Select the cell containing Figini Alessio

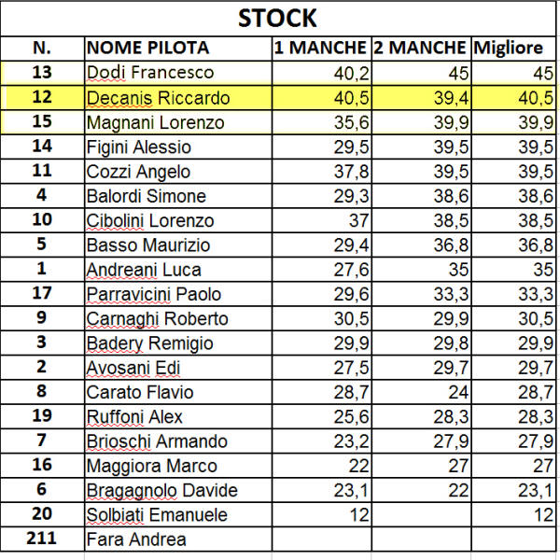point(177,147)
